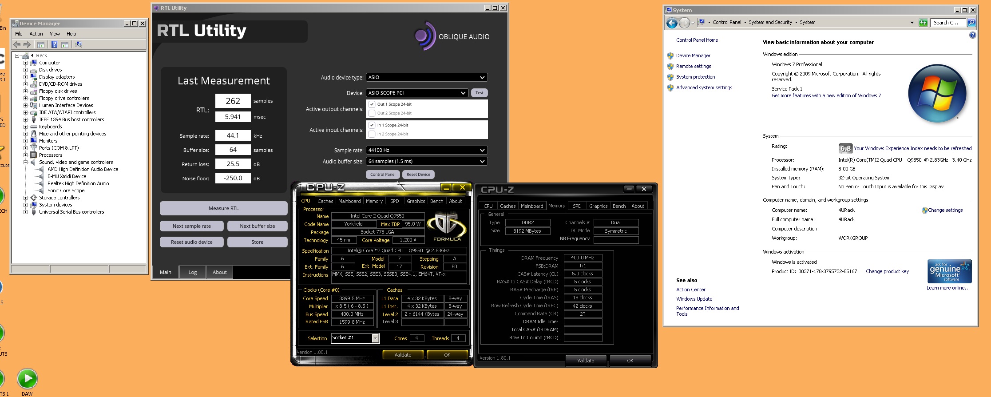The image size is (991, 397).
Task: Click Control Panel button in RTL Utility
Action: 383,175
